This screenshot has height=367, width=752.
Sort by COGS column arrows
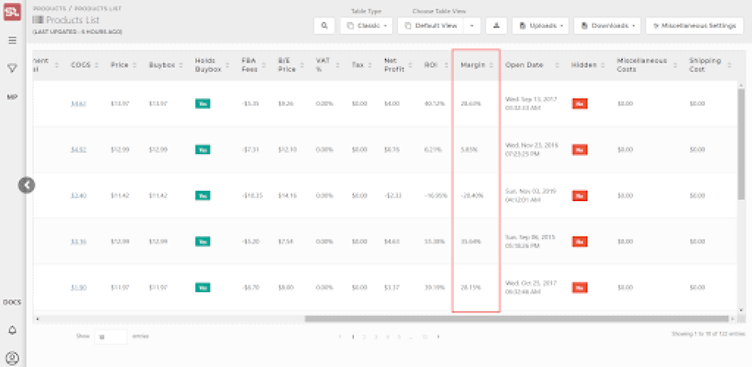point(96,65)
